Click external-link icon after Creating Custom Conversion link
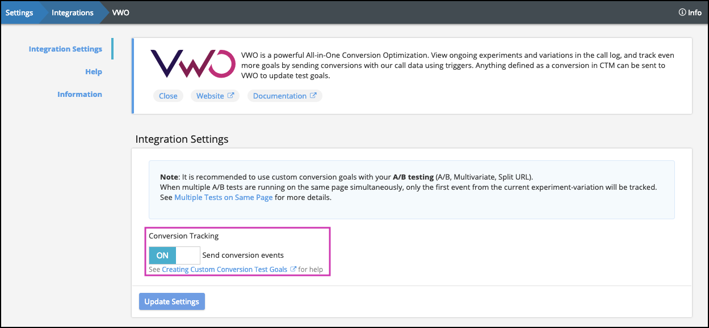 click(x=293, y=270)
